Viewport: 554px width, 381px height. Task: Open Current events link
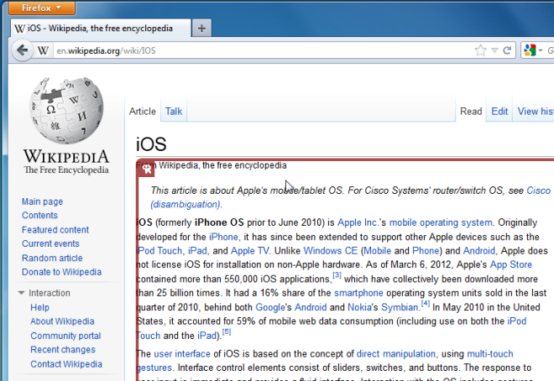tap(50, 243)
